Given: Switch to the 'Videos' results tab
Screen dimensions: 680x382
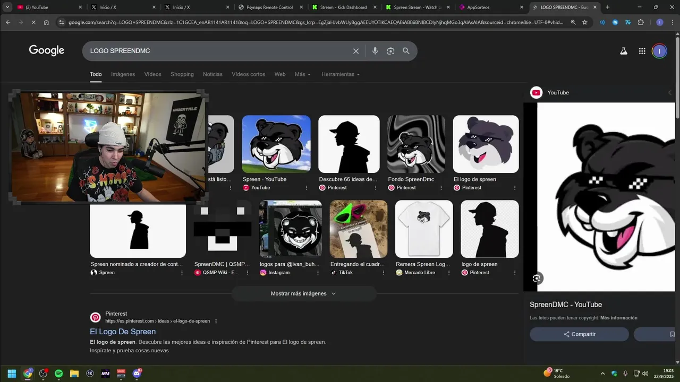Looking at the screenshot, I should click(x=152, y=74).
